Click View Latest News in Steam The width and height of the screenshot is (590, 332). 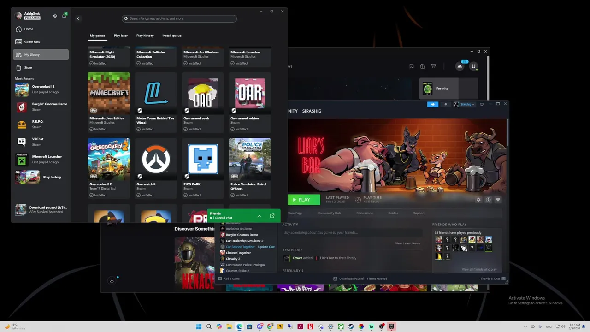407,243
